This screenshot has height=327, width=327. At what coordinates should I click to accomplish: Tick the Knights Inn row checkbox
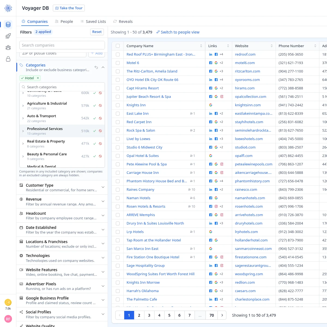pyautogui.click(x=118, y=105)
